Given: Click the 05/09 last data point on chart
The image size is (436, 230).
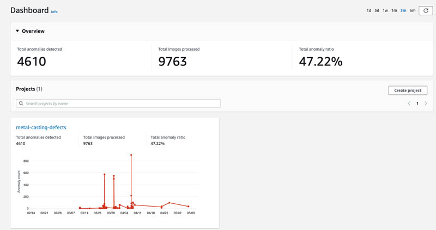Looking at the screenshot, I should coord(189,207).
